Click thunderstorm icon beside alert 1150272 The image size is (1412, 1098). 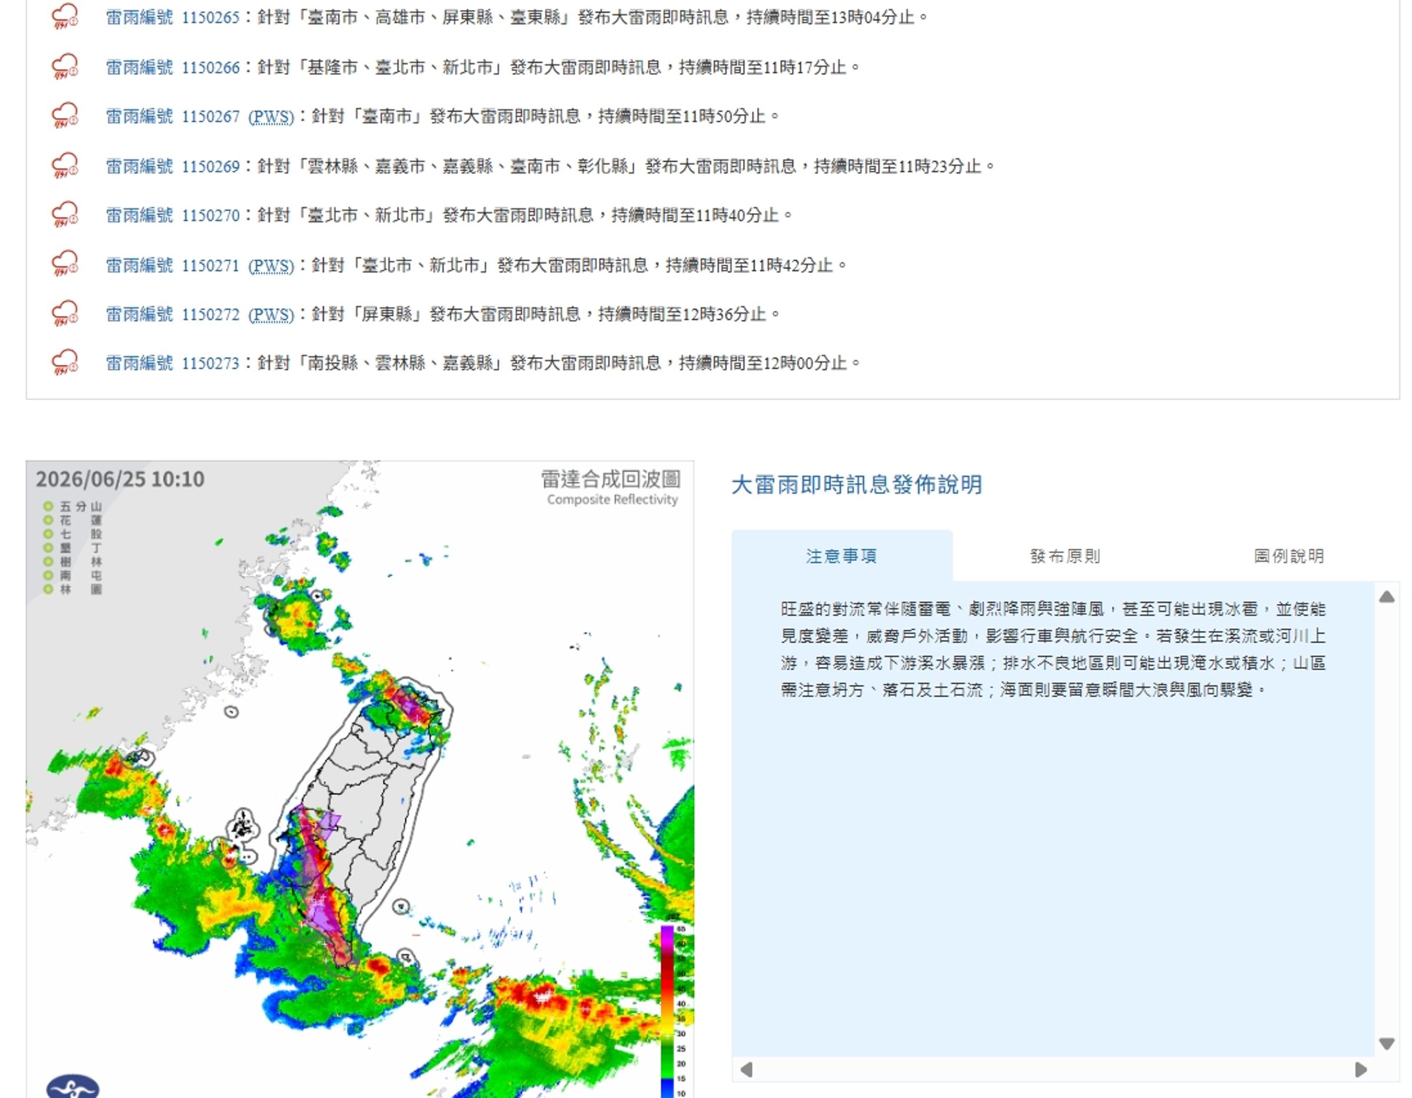tap(65, 314)
